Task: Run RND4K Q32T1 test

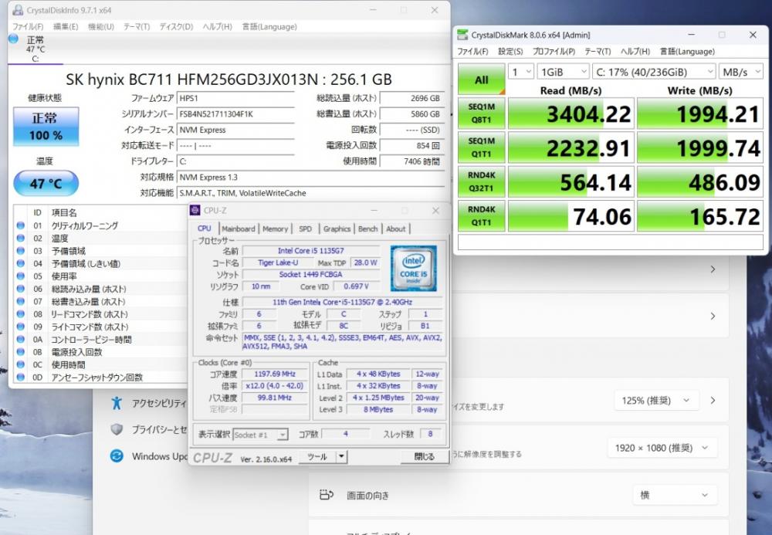Action: tap(482, 181)
